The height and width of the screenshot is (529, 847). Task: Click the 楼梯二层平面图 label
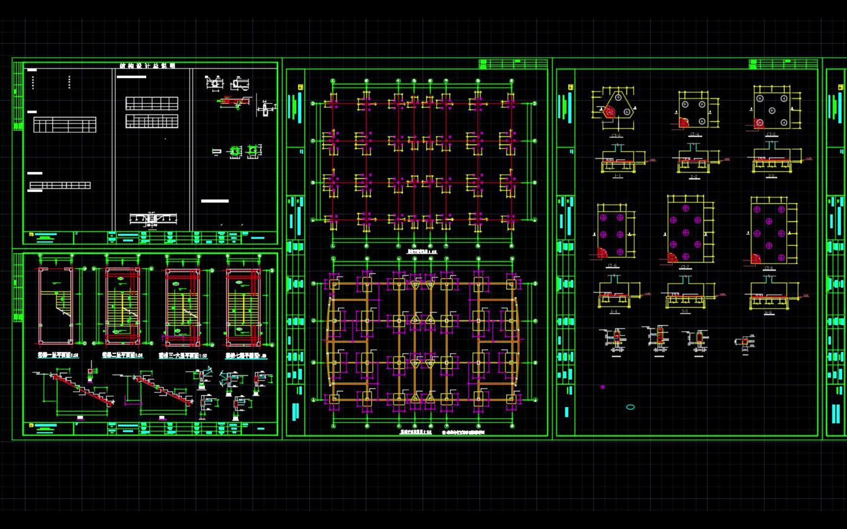point(123,355)
